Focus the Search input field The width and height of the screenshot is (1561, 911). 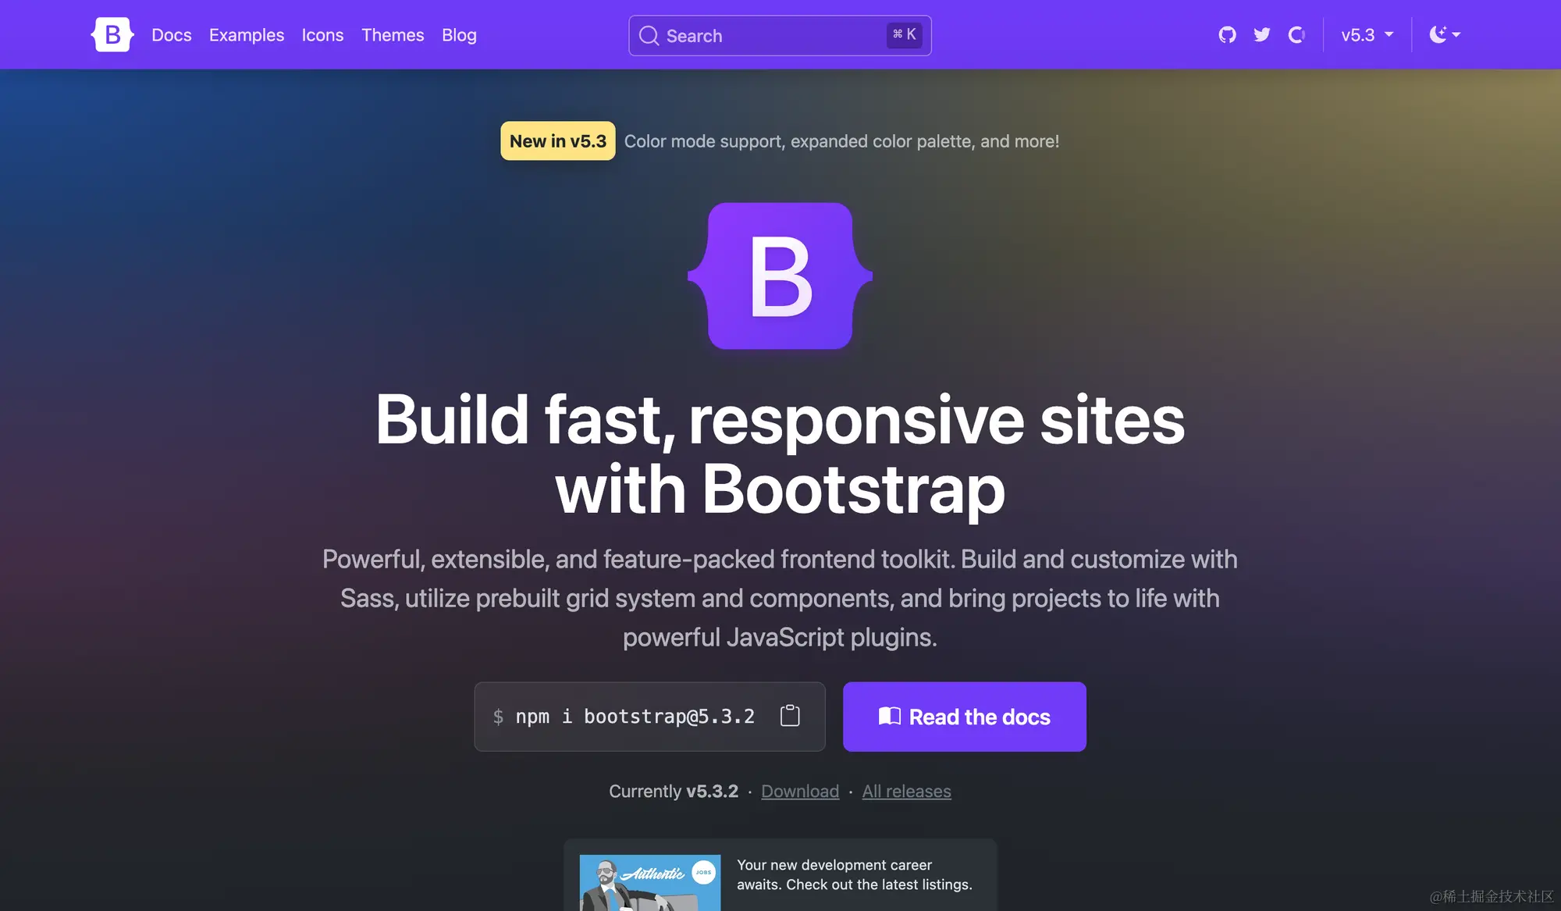pos(780,36)
